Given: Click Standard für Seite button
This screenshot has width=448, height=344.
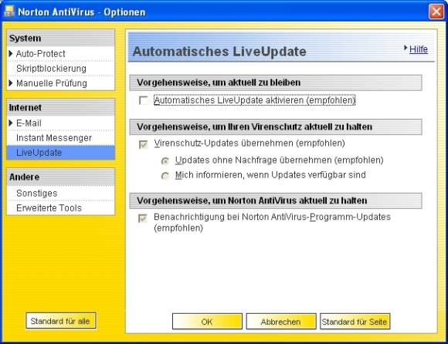Looking at the screenshot, I should coord(355,322).
